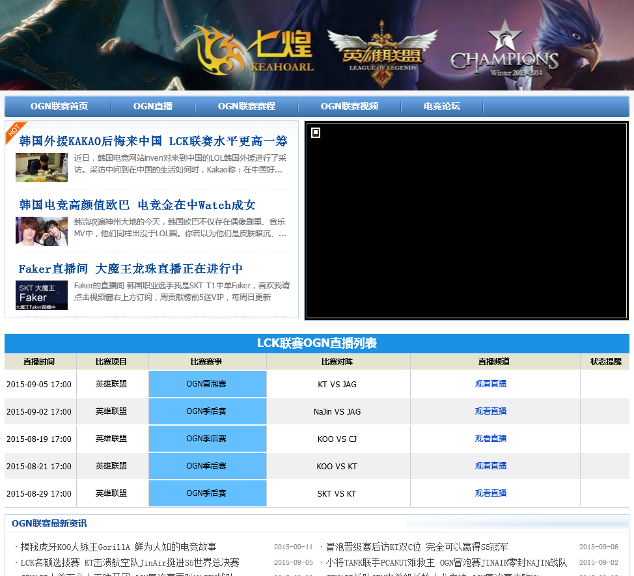This screenshot has width=634, height=576.
Task: Click matchup text KOO VS KT
Action: point(337,467)
